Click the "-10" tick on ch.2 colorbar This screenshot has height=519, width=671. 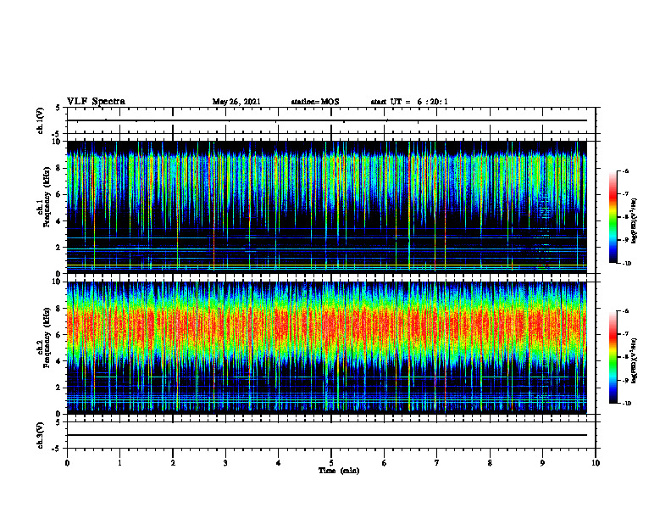[x=627, y=404]
